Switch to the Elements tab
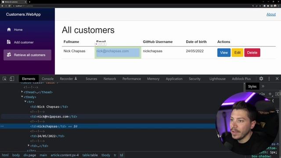The width and height of the screenshot is (281, 158). tap(29, 79)
